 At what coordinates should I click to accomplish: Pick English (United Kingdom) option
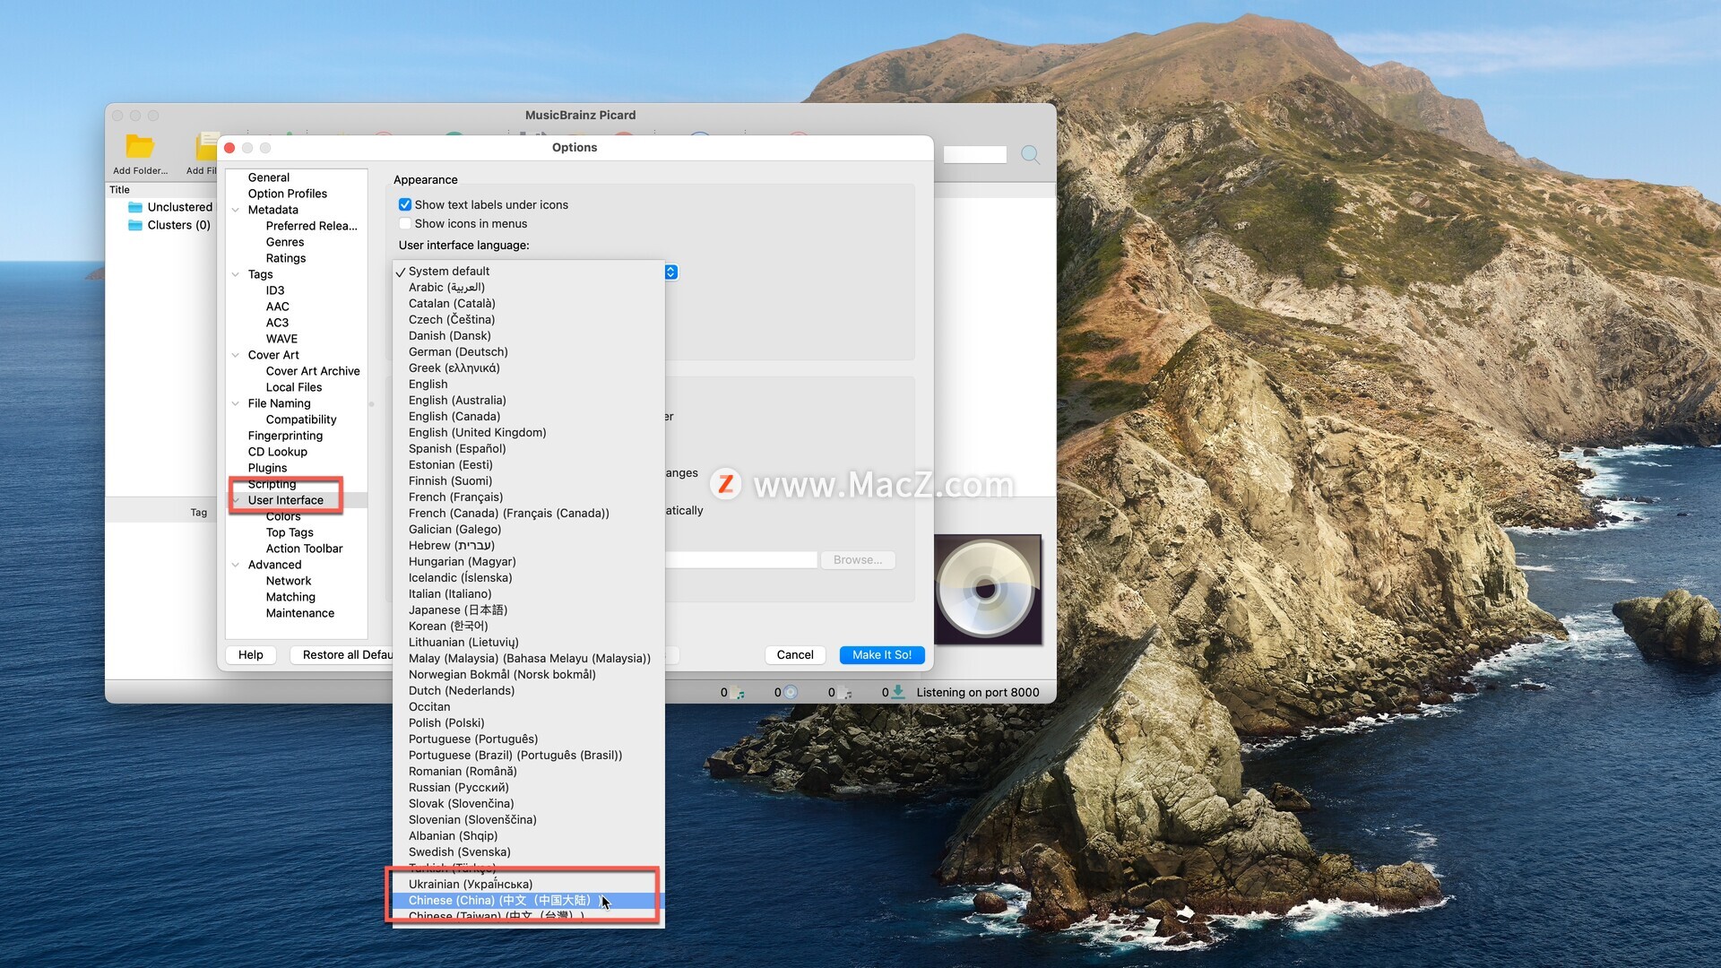pyautogui.click(x=529, y=432)
